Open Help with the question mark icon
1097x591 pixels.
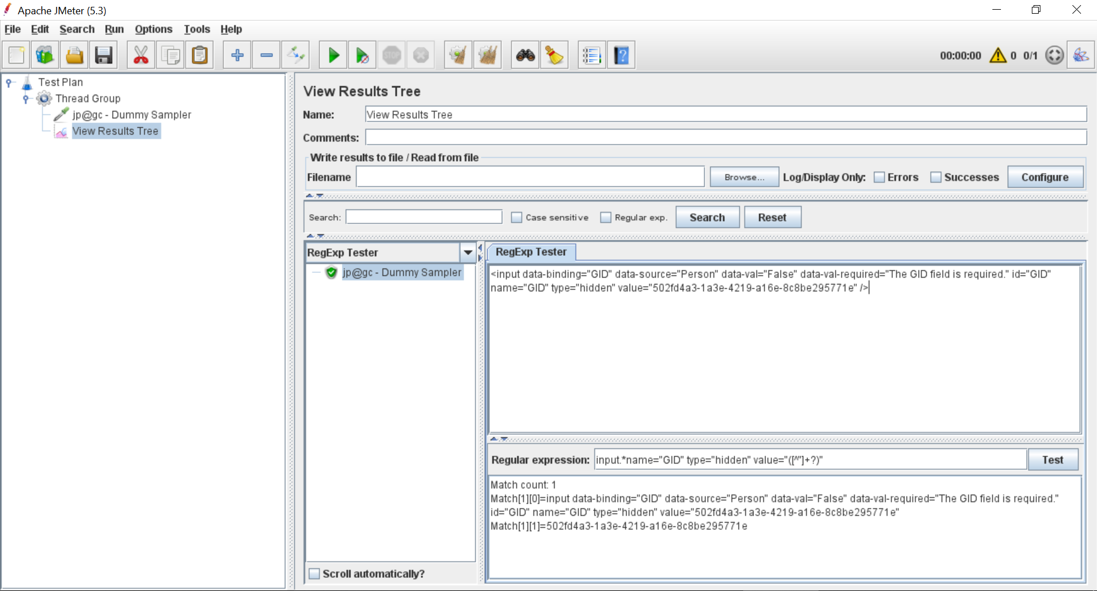click(x=621, y=55)
